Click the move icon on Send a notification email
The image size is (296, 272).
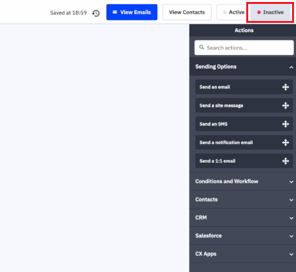286,143
